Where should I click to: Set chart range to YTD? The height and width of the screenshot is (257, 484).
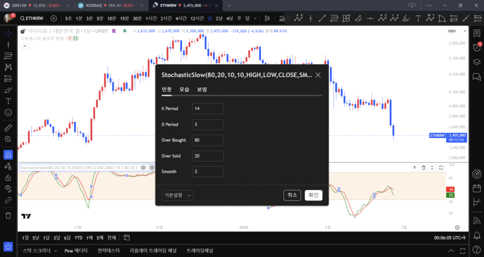pos(78,238)
